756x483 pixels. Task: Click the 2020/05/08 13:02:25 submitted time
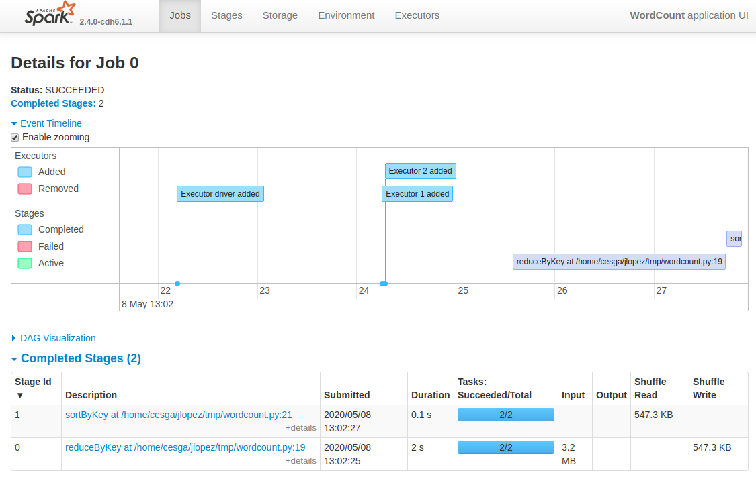347,453
